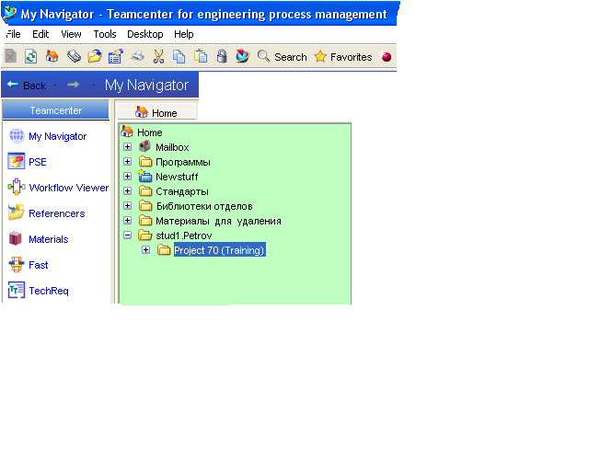Click the greyed-out delete document icon
This screenshot has width=589, height=471.
pos(10,57)
